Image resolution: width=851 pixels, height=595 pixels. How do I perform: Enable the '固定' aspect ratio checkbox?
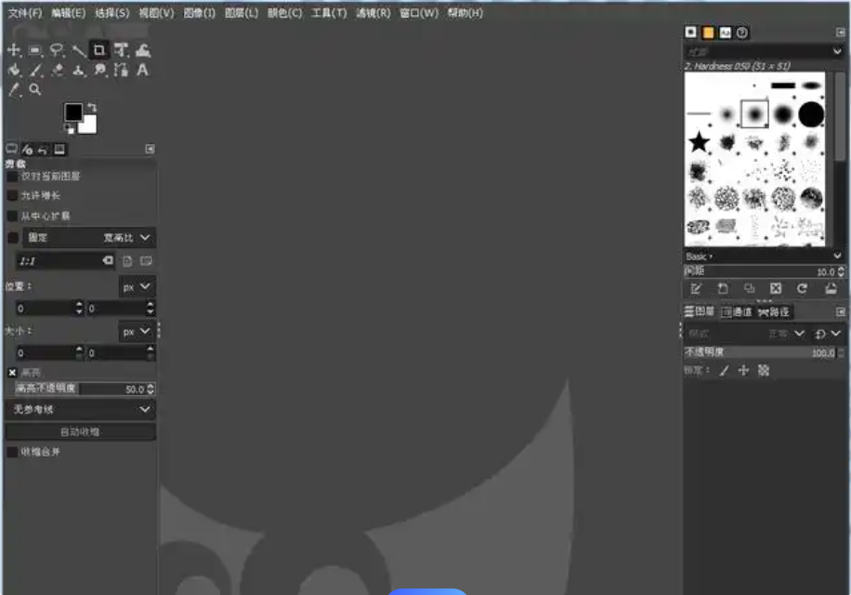pyautogui.click(x=13, y=238)
